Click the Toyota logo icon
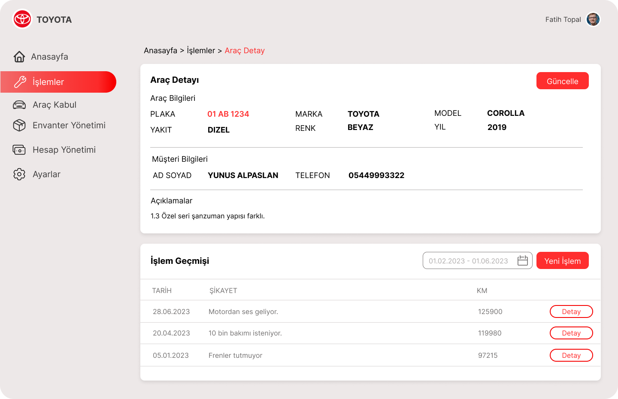618x399 pixels. pyautogui.click(x=22, y=19)
